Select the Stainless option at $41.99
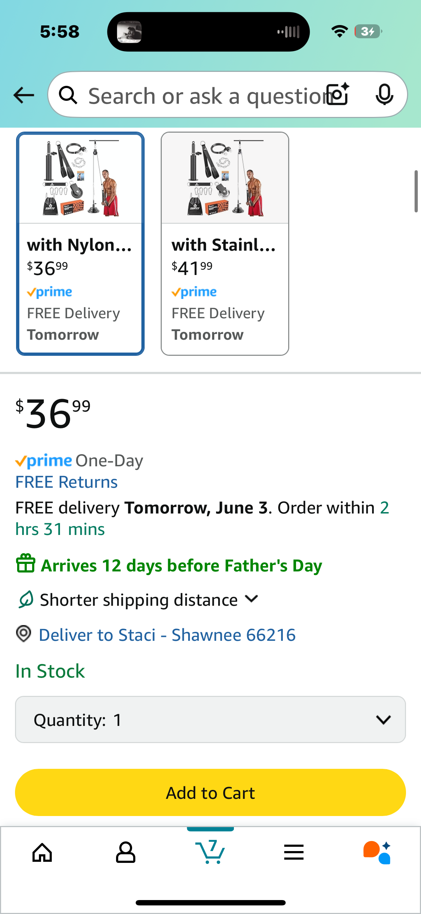The image size is (421, 914). pyautogui.click(x=225, y=244)
